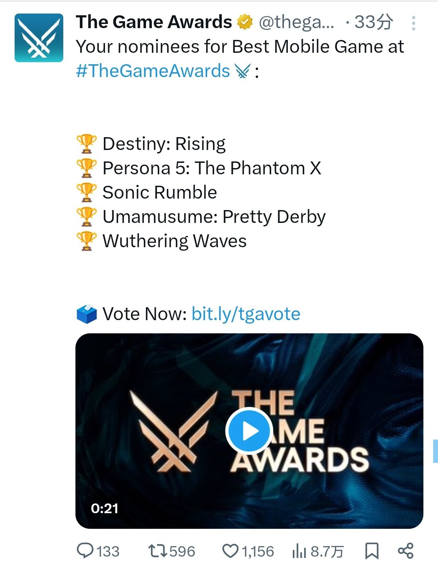438x567 pixels.
Task: Click the Wuthering Waves nominee text
Action: coord(175,241)
